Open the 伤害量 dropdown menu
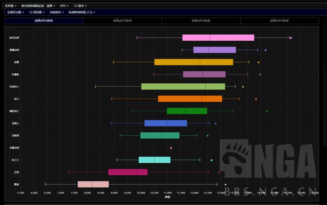The height and width of the screenshot is (205, 327). (x=11, y=6)
